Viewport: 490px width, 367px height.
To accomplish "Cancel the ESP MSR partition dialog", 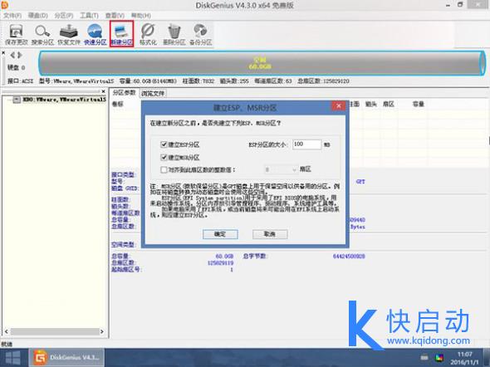I will tap(270, 234).
